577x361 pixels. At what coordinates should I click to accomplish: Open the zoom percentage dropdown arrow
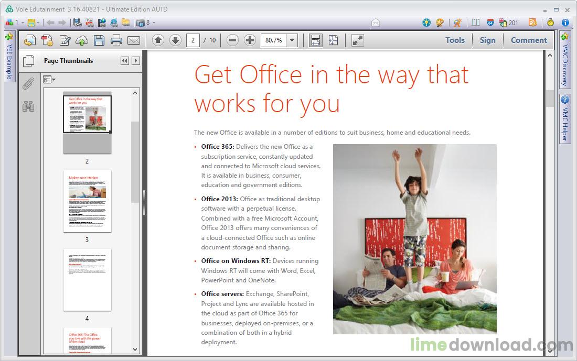[x=292, y=40]
